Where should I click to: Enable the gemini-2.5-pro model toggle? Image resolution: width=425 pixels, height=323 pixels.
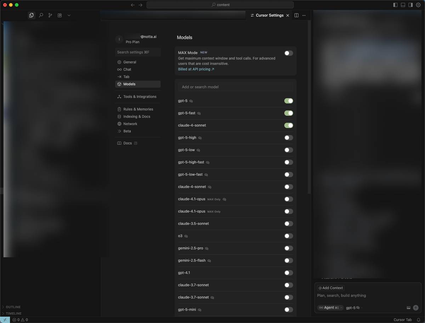pyautogui.click(x=289, y=248)
